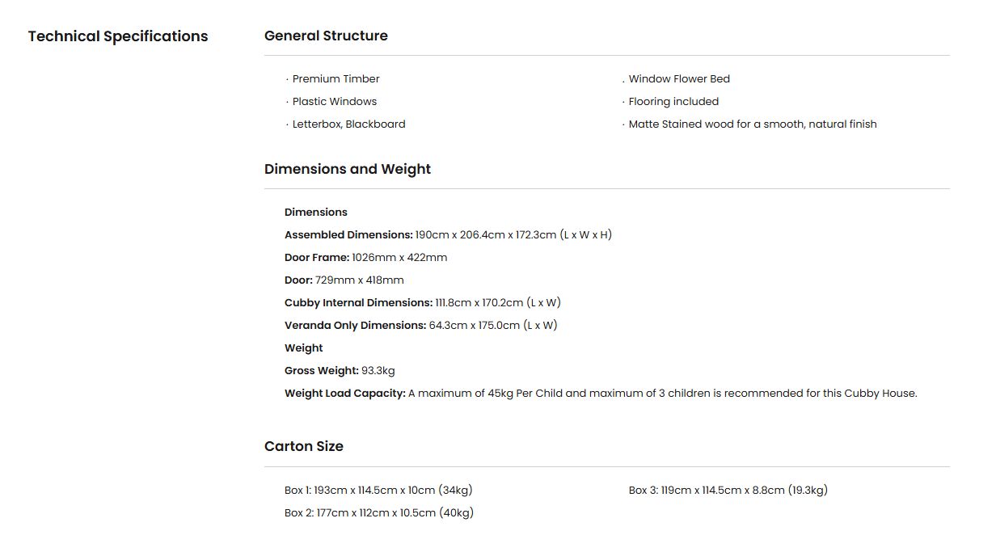Click the Box 2 carton size text
The width and height of the screenshot is (996, 552).
click(378, 513)
